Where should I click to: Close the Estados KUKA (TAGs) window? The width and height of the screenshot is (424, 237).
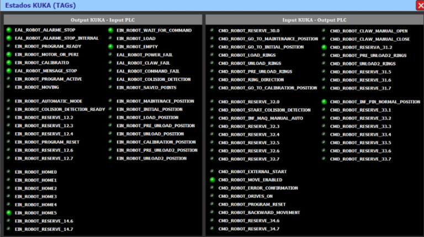[x=420, y=6]
